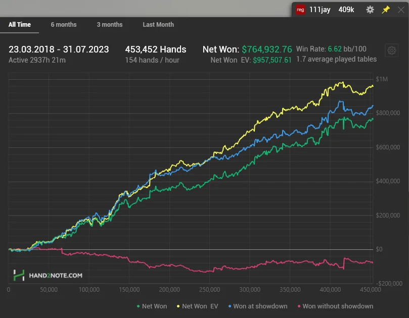Click the 409k hands count label

(346, 10)
